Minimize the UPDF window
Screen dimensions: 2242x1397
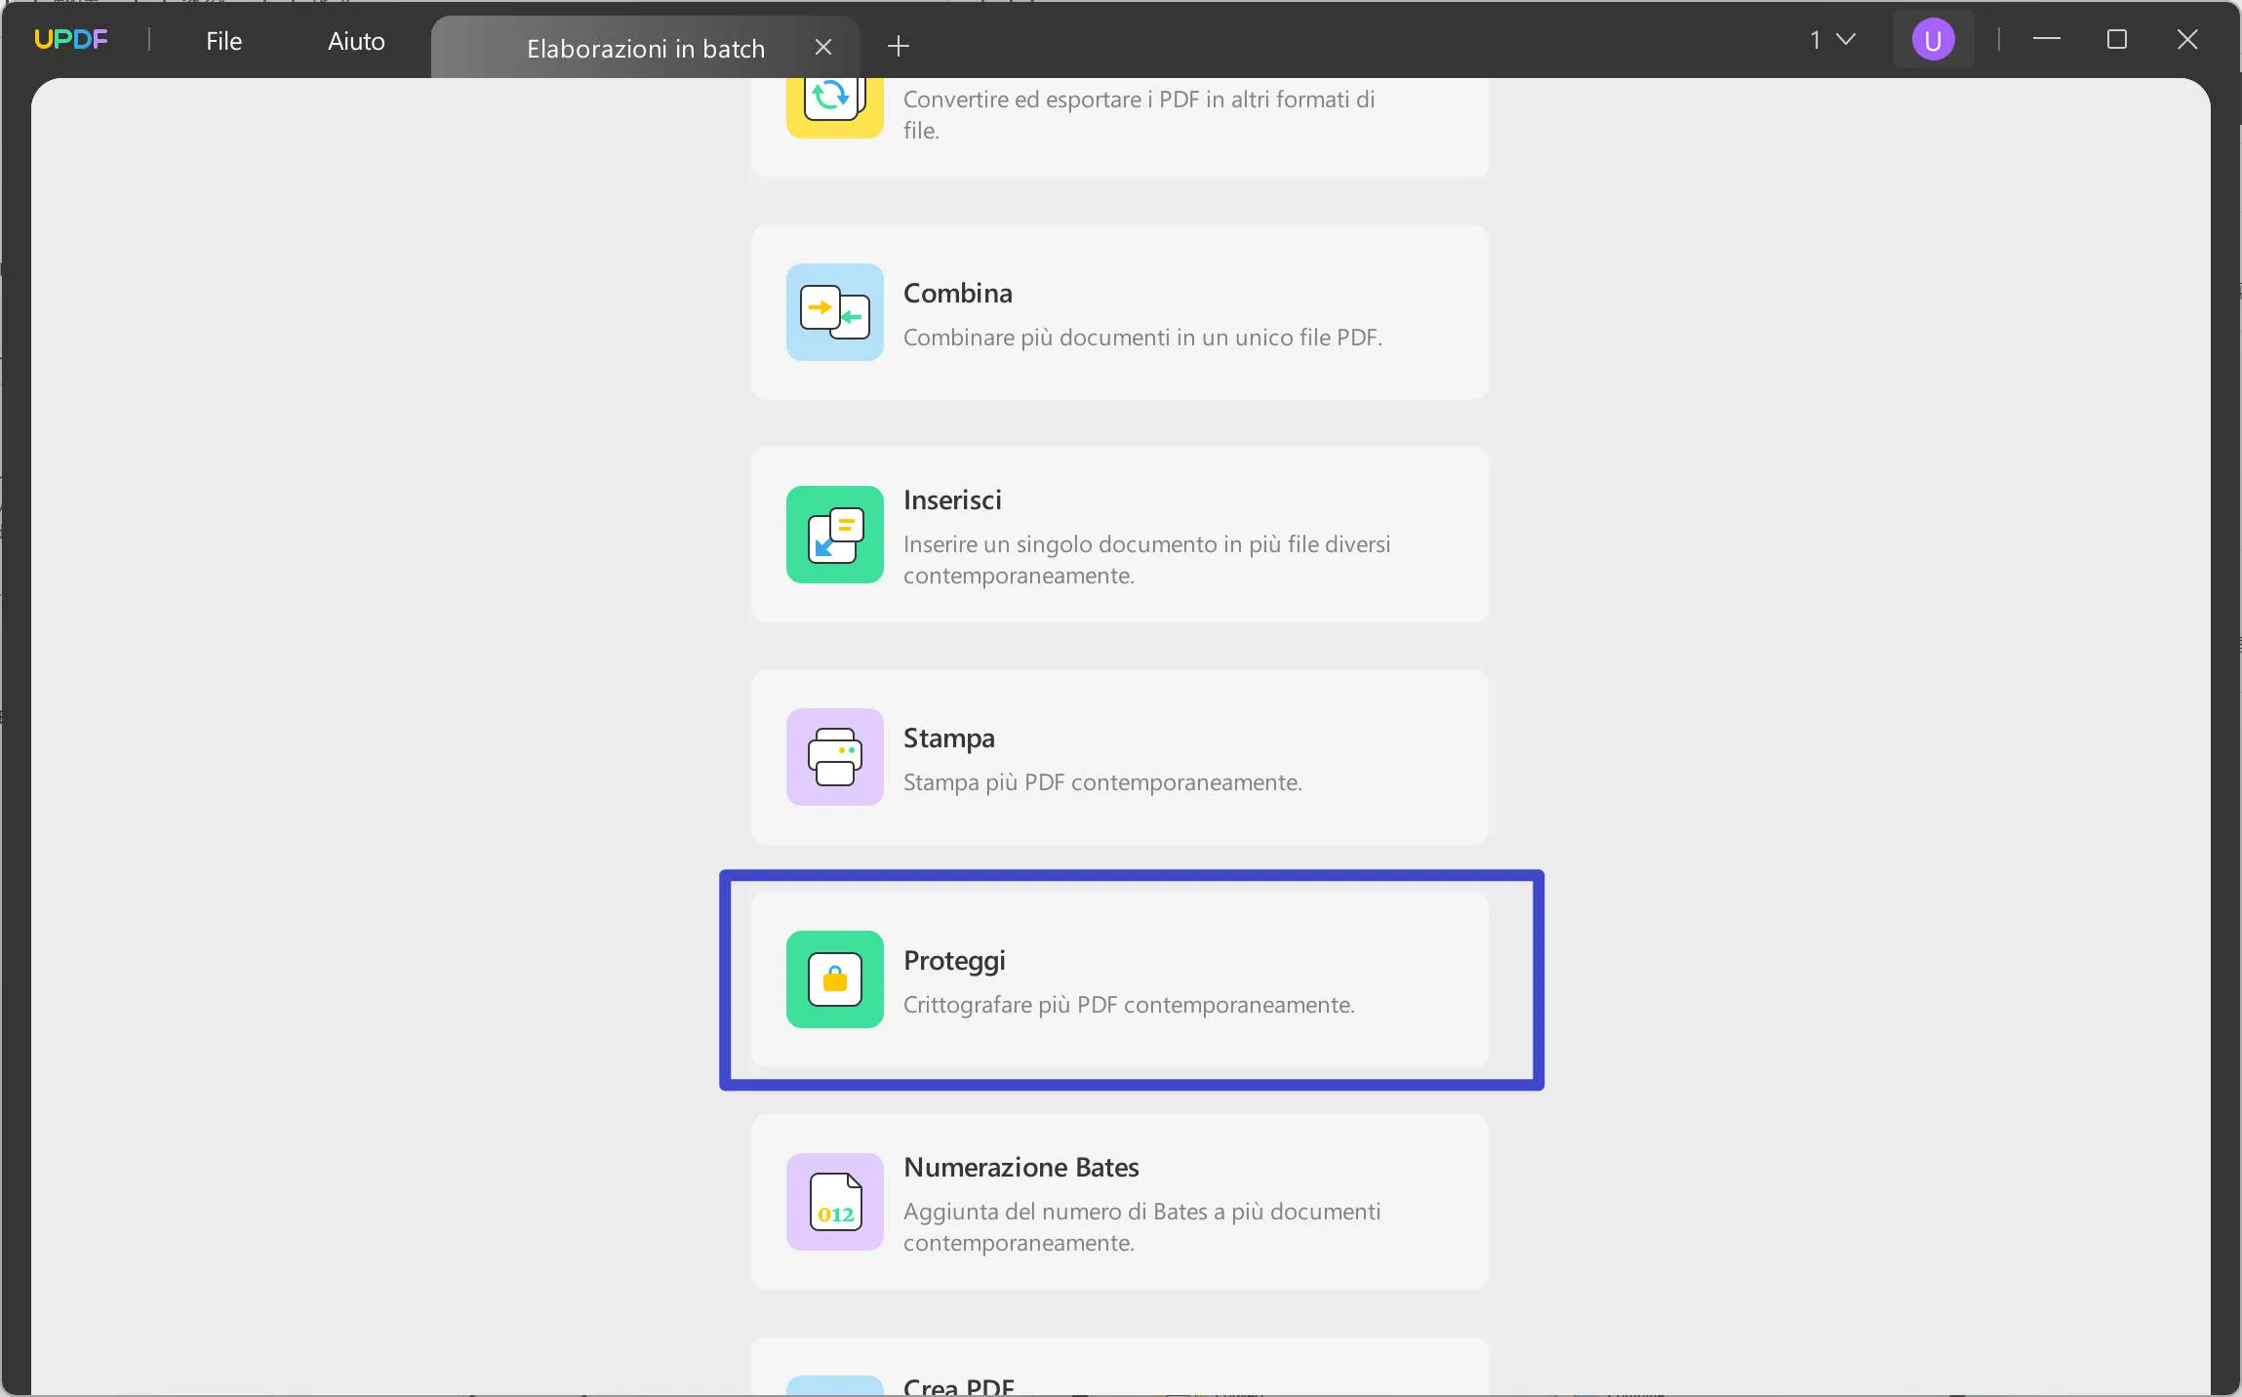point(2047,39)
